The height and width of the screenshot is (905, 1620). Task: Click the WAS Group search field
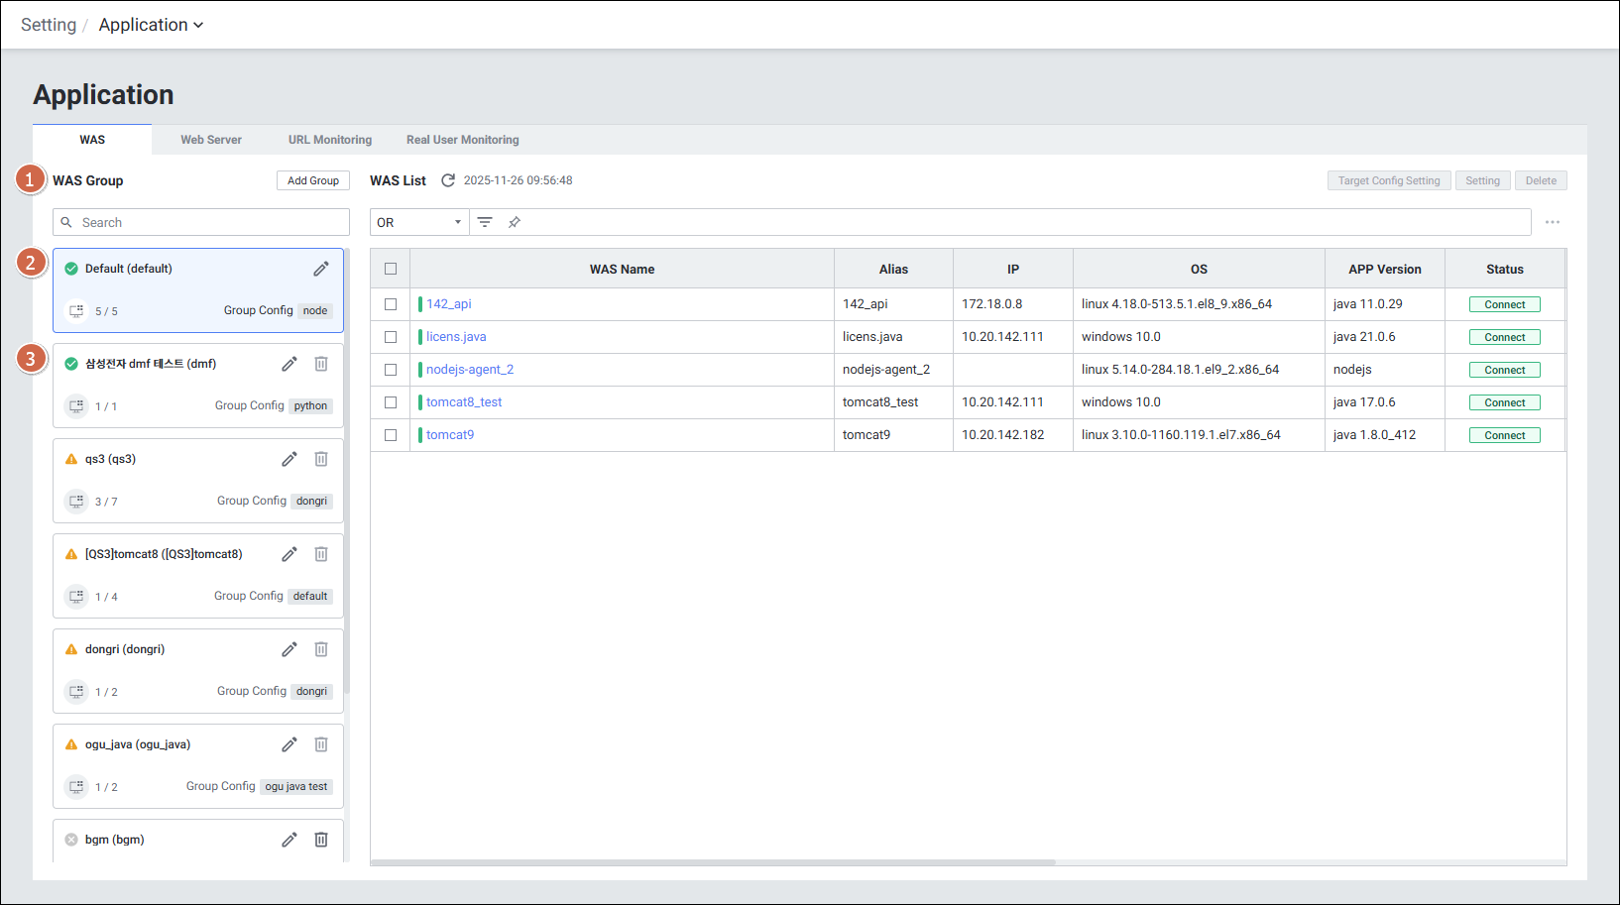201,222
